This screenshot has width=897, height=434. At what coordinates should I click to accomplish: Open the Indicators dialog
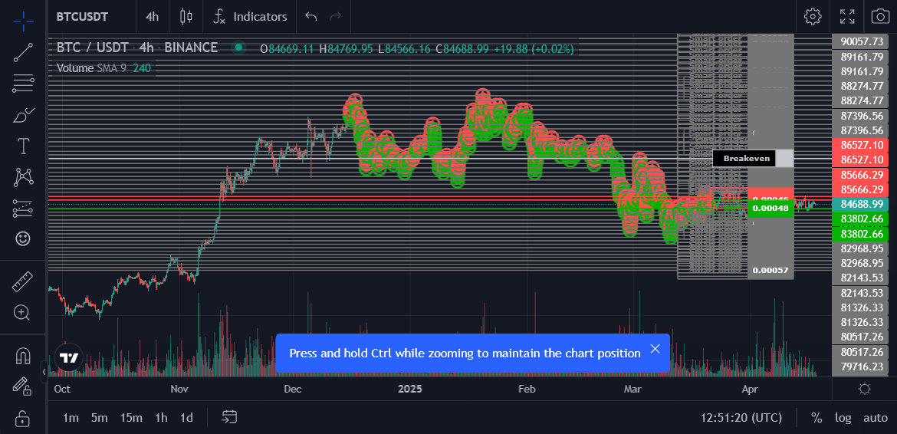250,17
